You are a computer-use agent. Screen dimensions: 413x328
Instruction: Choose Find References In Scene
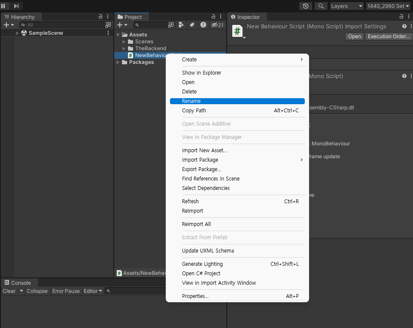coord(237,179)
